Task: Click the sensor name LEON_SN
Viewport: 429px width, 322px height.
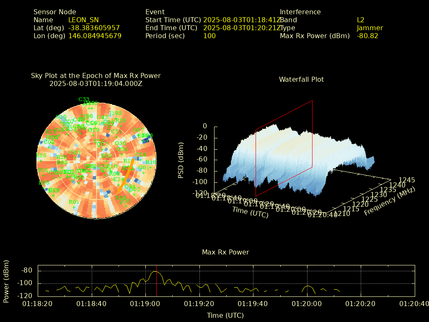Action: (x=83, y=20)
